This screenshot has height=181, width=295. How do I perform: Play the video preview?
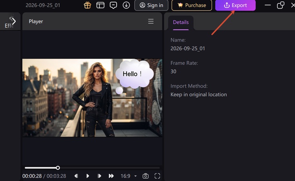(88, 176)
